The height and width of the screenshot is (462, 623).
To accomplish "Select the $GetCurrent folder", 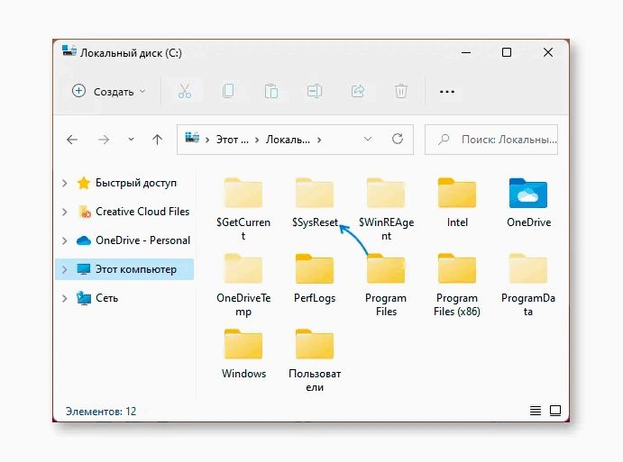I will (x=243, y=209).
